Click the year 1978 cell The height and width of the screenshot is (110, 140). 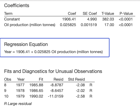20,91
